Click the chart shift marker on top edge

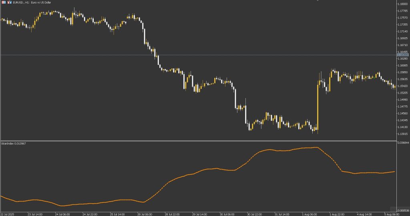click(318, 0)
